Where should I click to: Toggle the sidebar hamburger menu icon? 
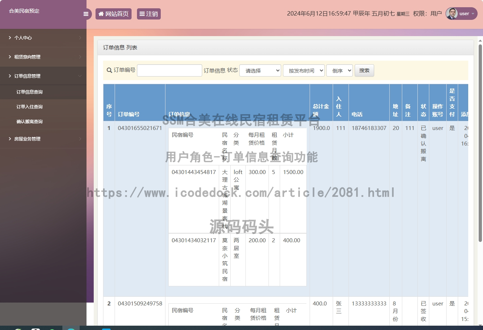86,14
